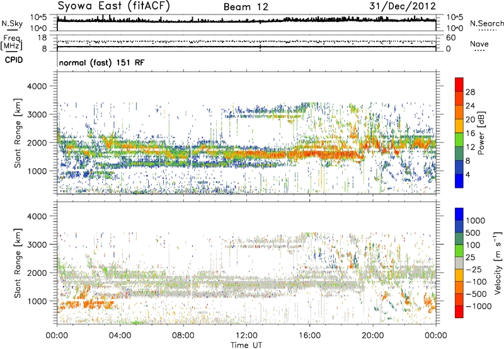Click the red bottom of Velocity colorbar
The height and width of the screenshot is (349, 504).
459,312
